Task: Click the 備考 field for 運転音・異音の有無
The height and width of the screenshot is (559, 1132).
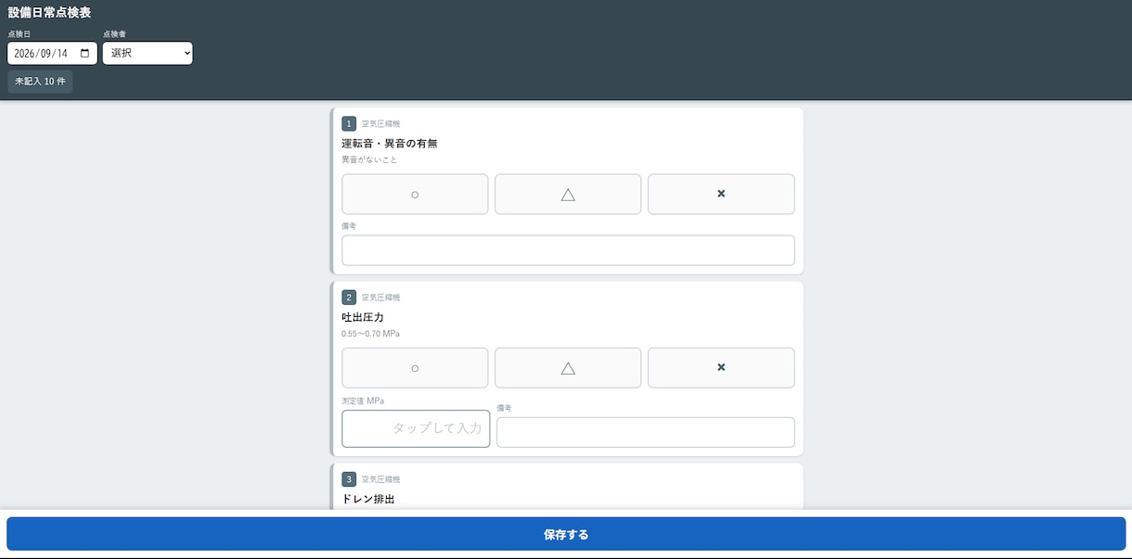Action: pos(568,250)
